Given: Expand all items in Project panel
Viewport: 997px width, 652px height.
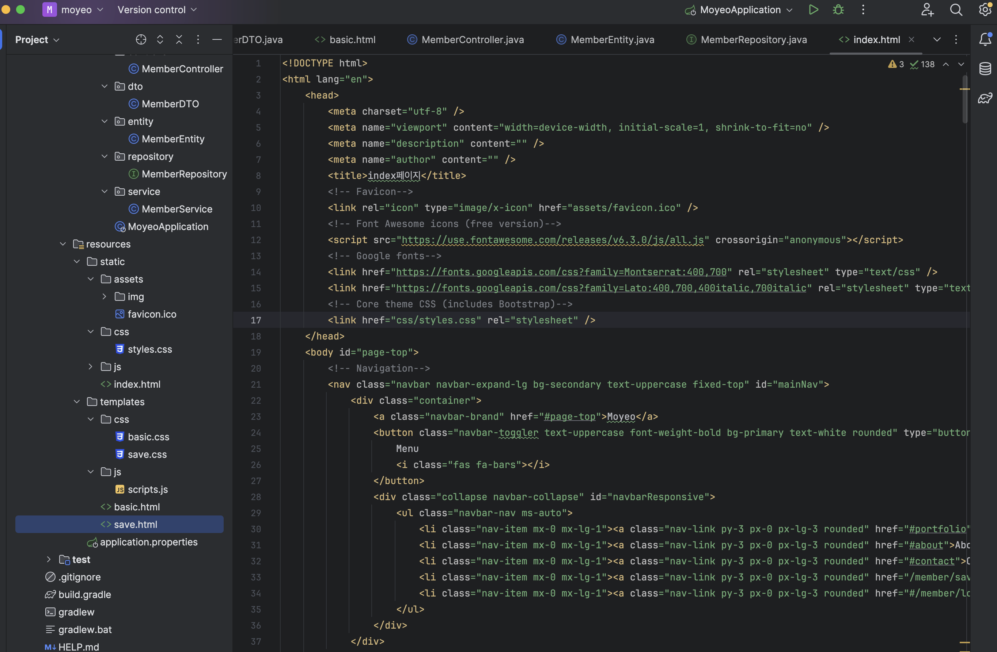Looking at the screenshot, I should tap(160, 39).
